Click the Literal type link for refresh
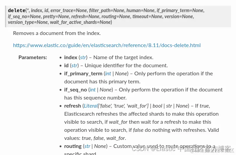Viewport: 236px width, 155px height. tap(91, 106)
